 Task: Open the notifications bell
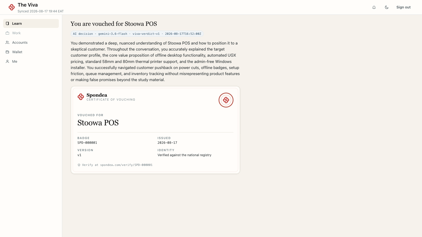coord(374,7)
